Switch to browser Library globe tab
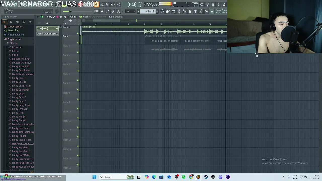Viewport: 322px width, 181px height. [x=24, y=22]
